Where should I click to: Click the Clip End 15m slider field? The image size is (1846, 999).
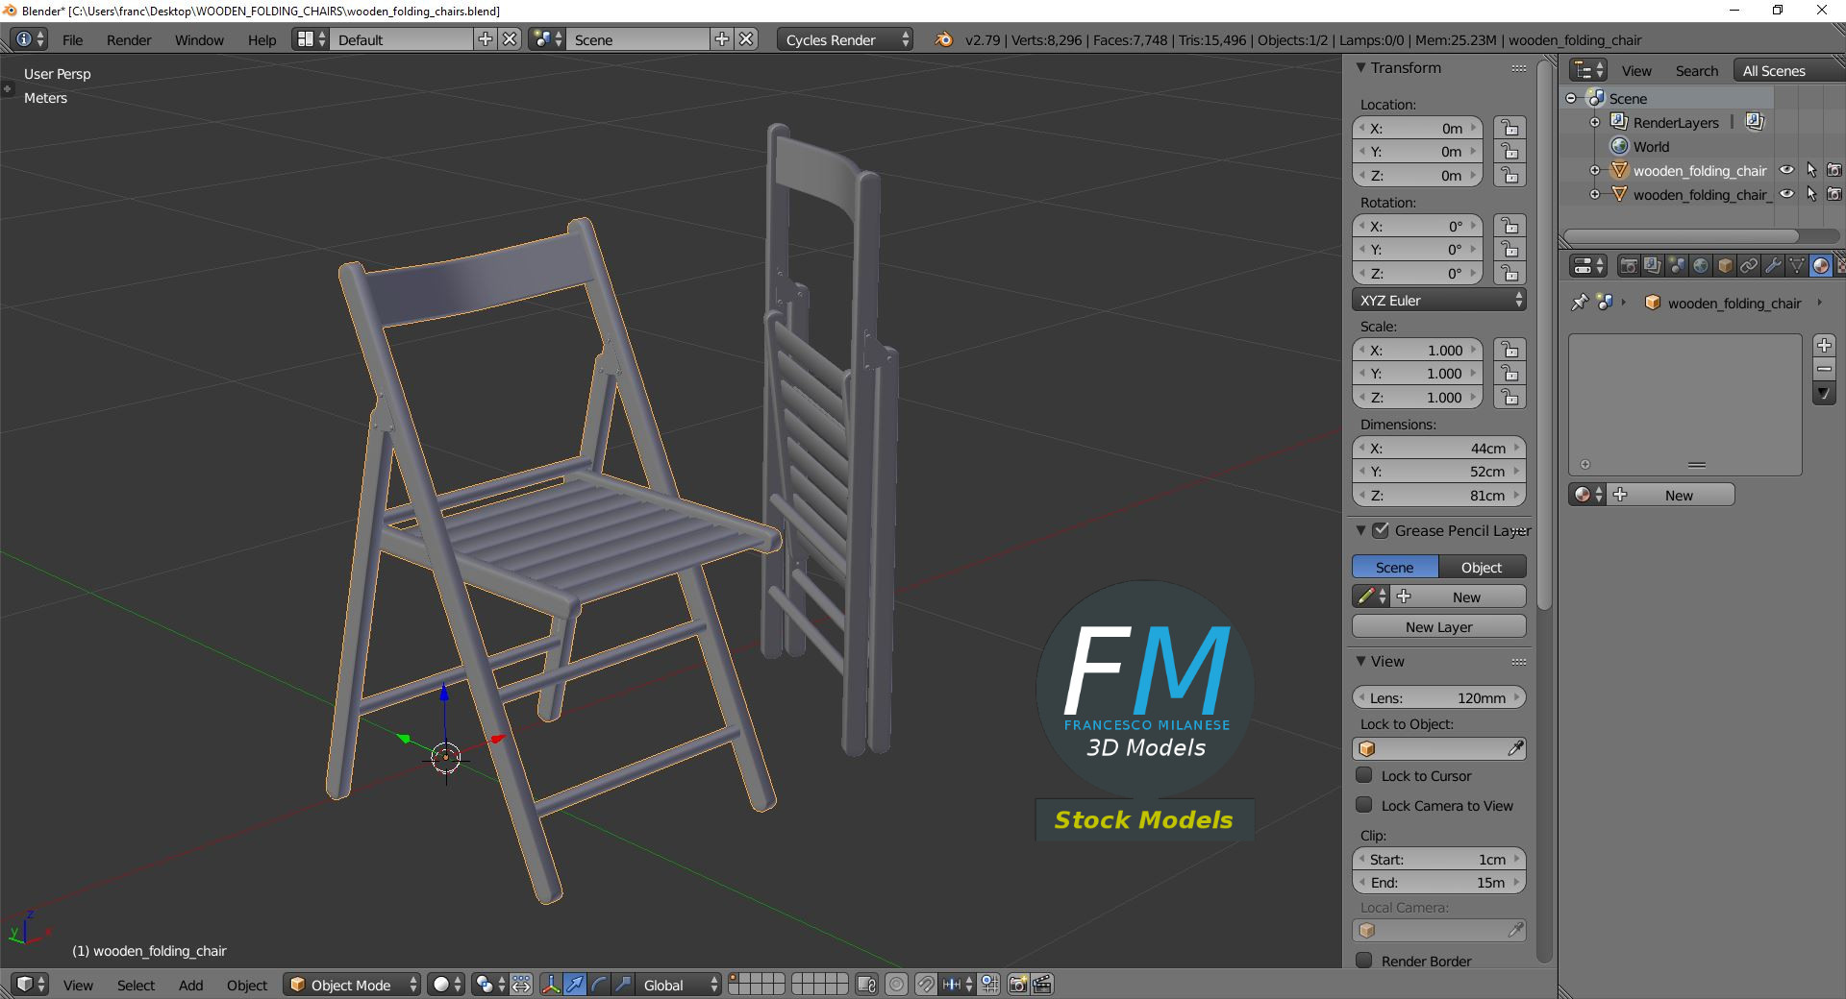(x=1438, y=882)
